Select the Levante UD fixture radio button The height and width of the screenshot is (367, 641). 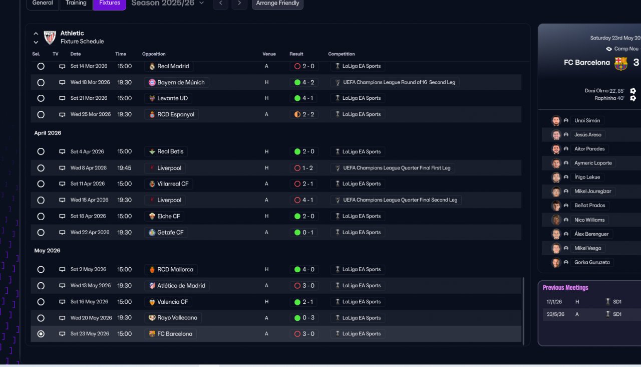pos(41,98)
